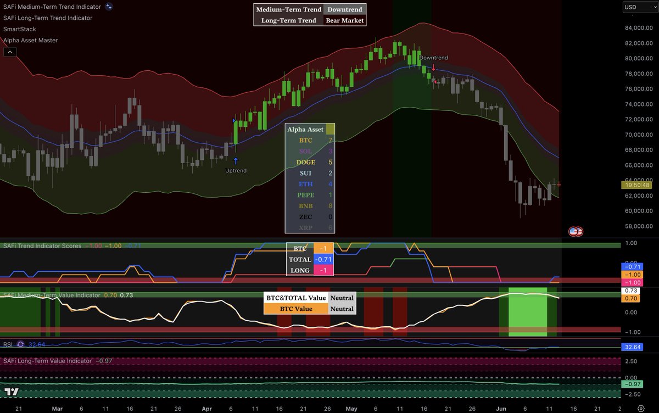Screen dimensions: 659x413
Task: Select SAFi Long-Term Value Indicator pane title
Action: pyautogui.click(x=48, y=361)
